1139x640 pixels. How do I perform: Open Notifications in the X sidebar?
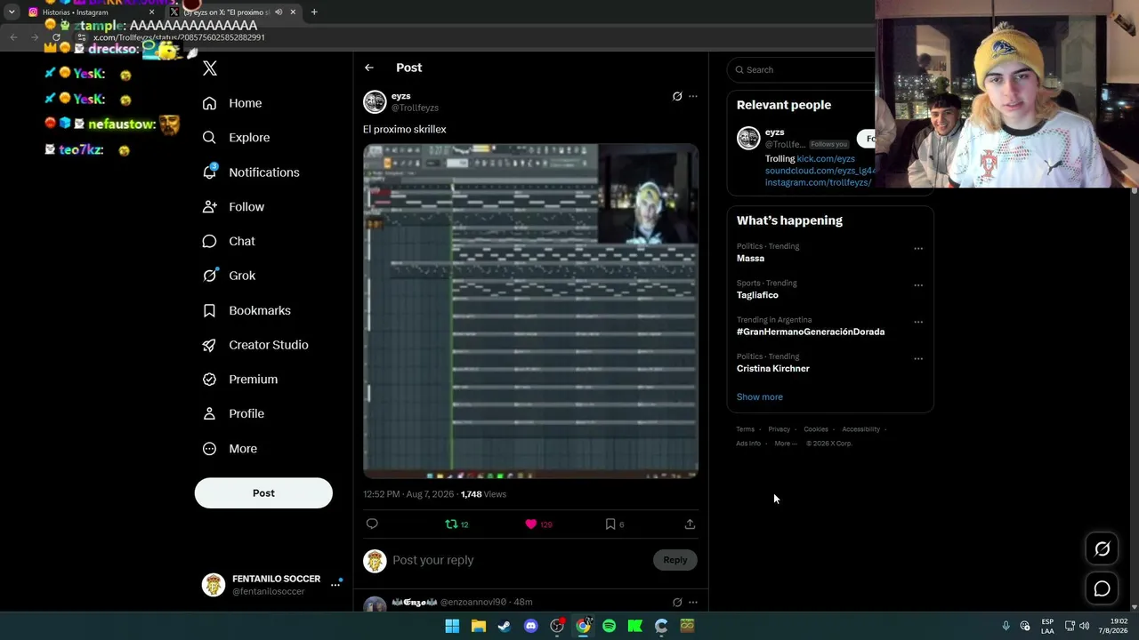point(251,172)
